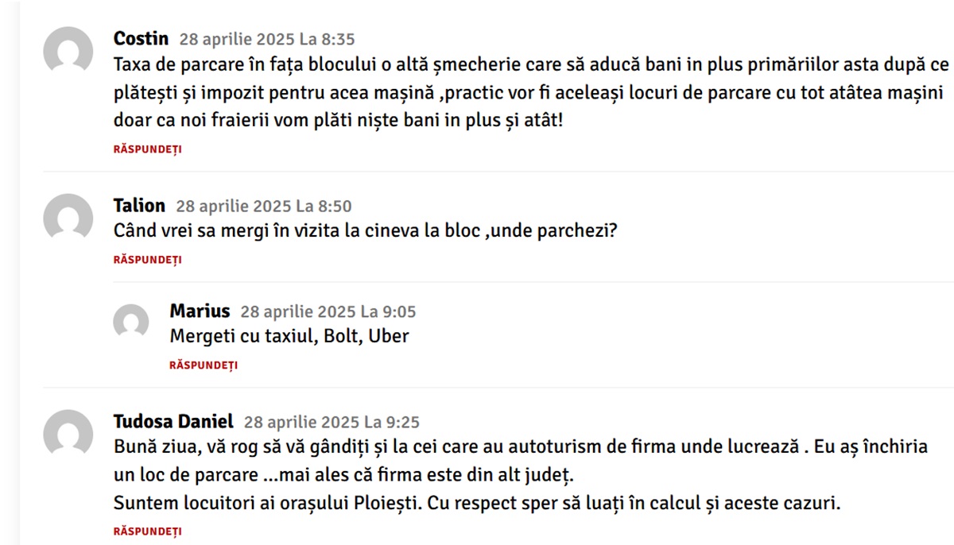Click Marius's comment timestamp 9:05

click(x=328, y=312)
